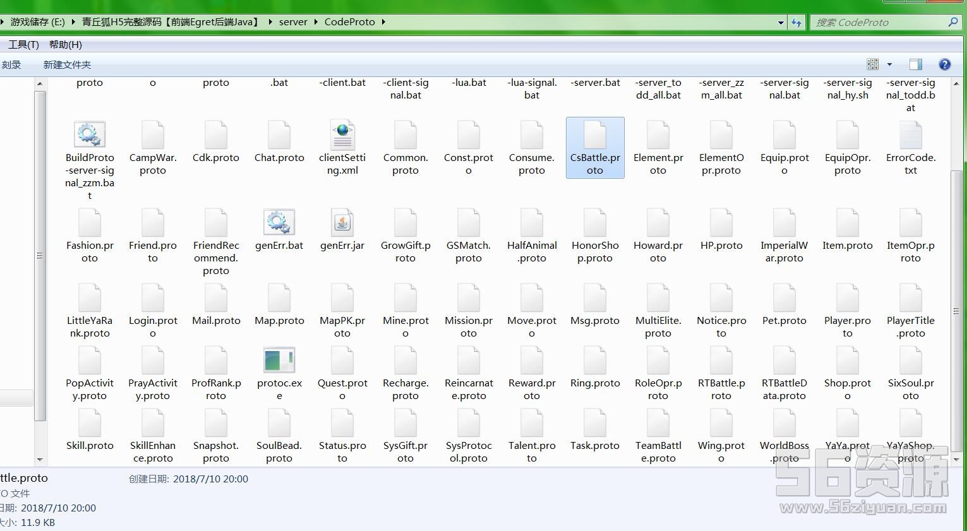The image size is (967, 531).
Task: Click the 搜索 CodeProto search field
Action: (x=878, y=22)
